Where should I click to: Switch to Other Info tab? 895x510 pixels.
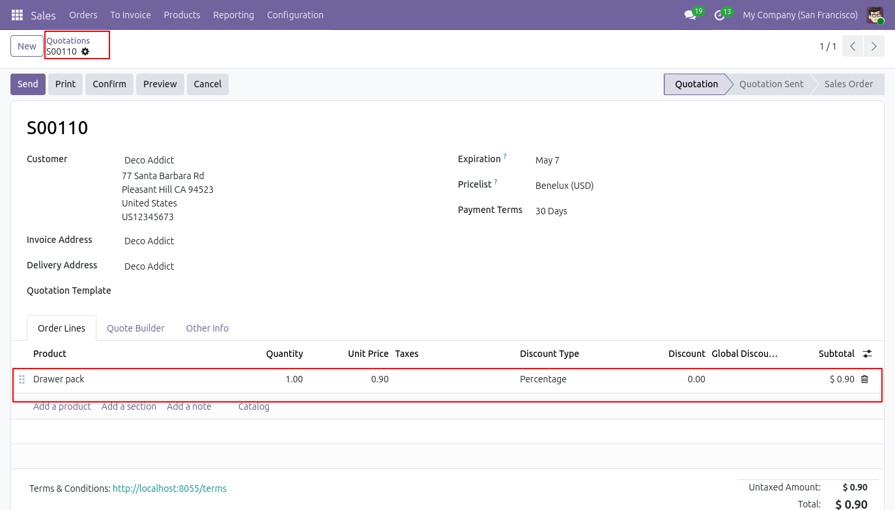click(x=207, y=328)
